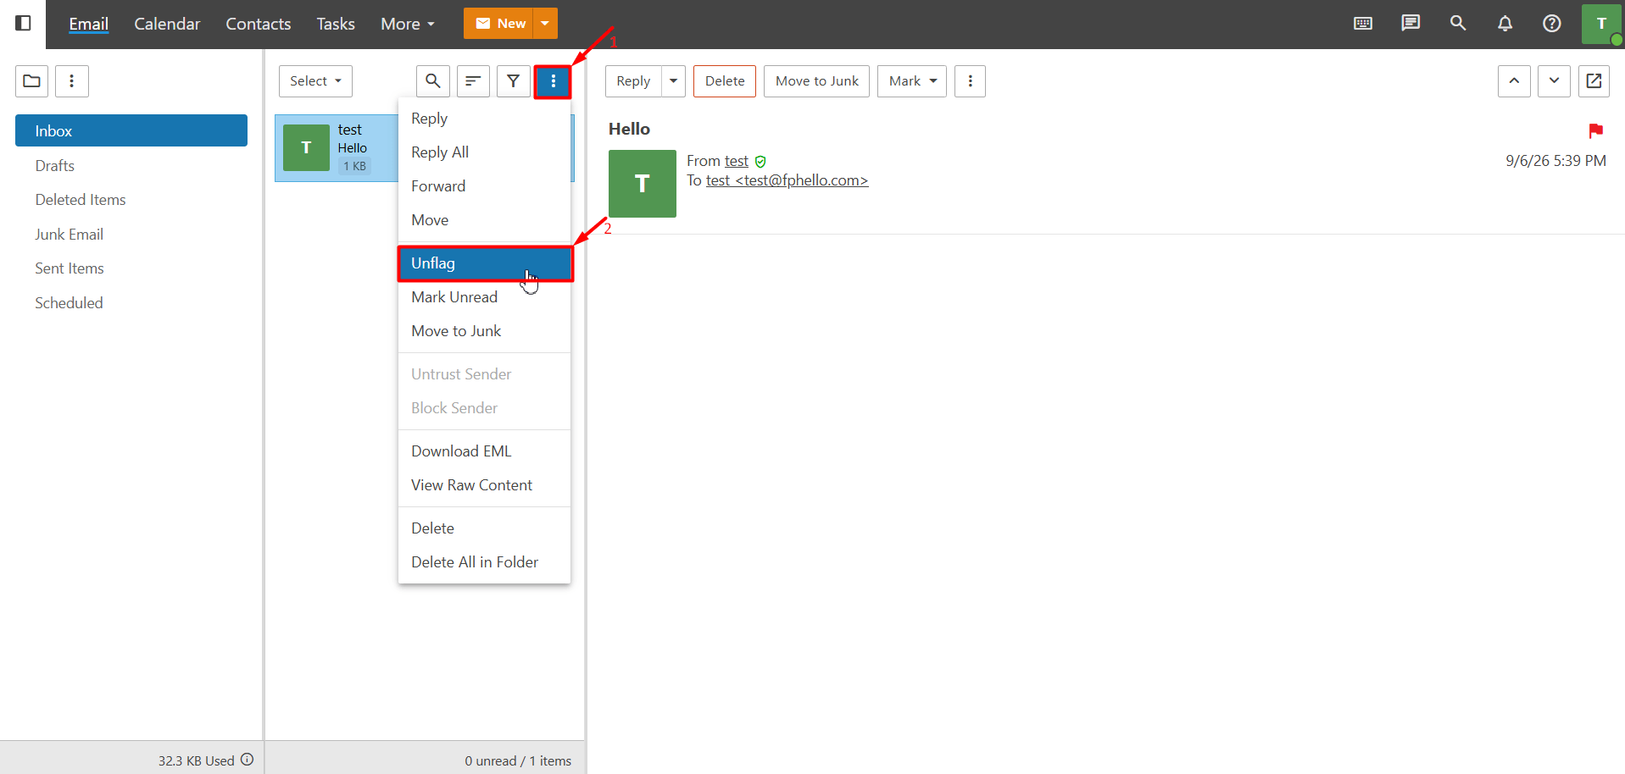Click the New message button
Viewport: 1625px width, 774px height.
499,24
